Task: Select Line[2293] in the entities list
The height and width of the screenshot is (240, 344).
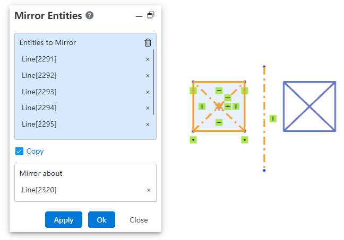Action: pos(39,92)
